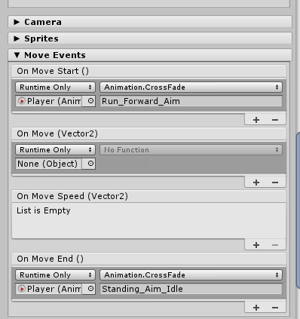
Task: Open object picker for On Move None (Object)
Action: [x=89, y=164]
